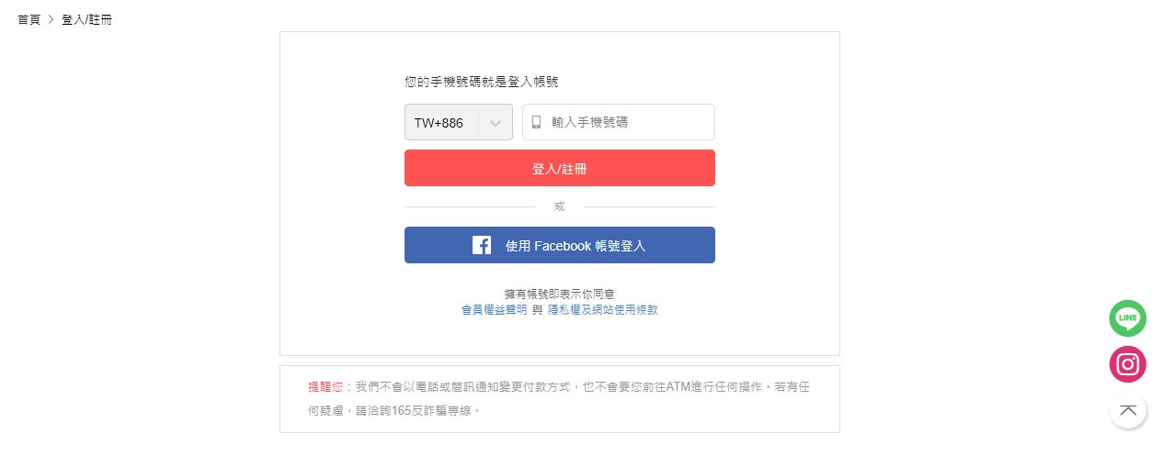Focus the 輸入手機號碼 input field

627,122
